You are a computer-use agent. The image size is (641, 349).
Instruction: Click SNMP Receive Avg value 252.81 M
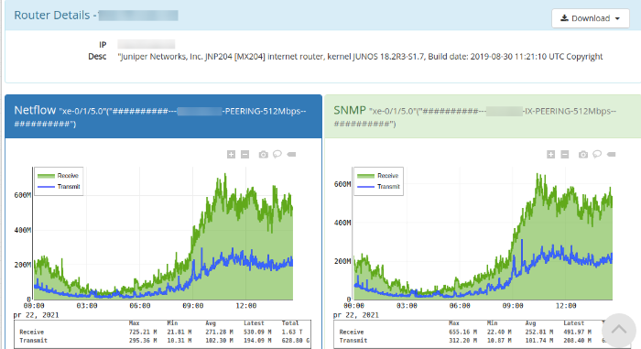pos(539,332)
